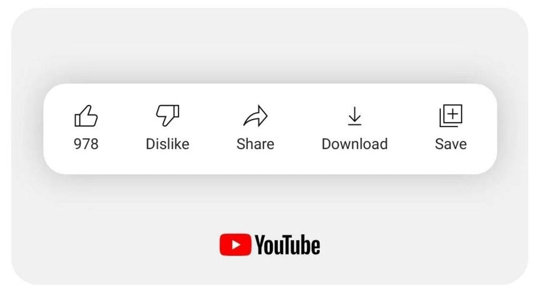Click the white triangle in YouTube logo
Screen dimensions: 541x296
click(x=236, y=245)
